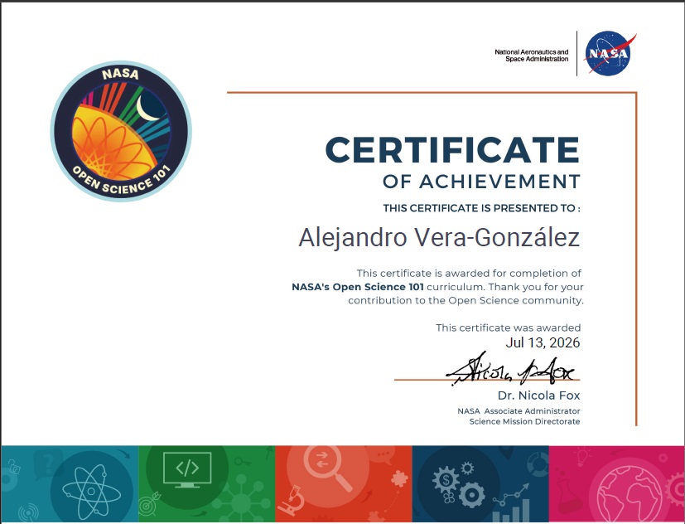Click the target with arrow icon
Screen dimensions: 685x524
pyautogui.click(x=149, y=503)
